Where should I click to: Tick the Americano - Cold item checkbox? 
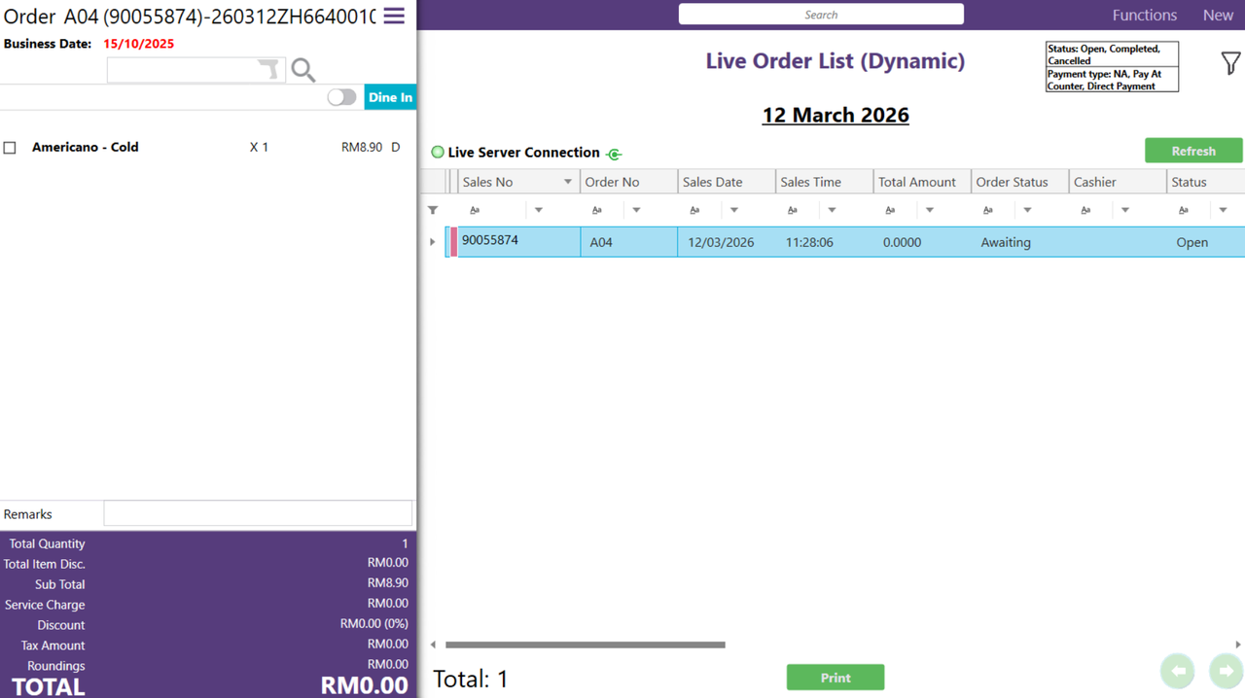(x=10, y=148)
